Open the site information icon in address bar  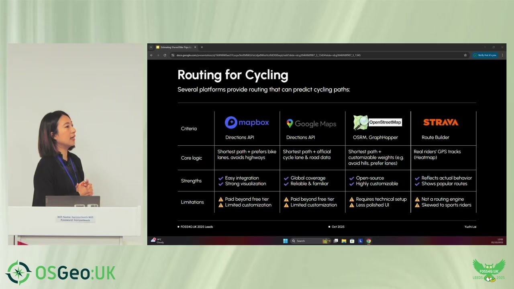coord(173,55)
